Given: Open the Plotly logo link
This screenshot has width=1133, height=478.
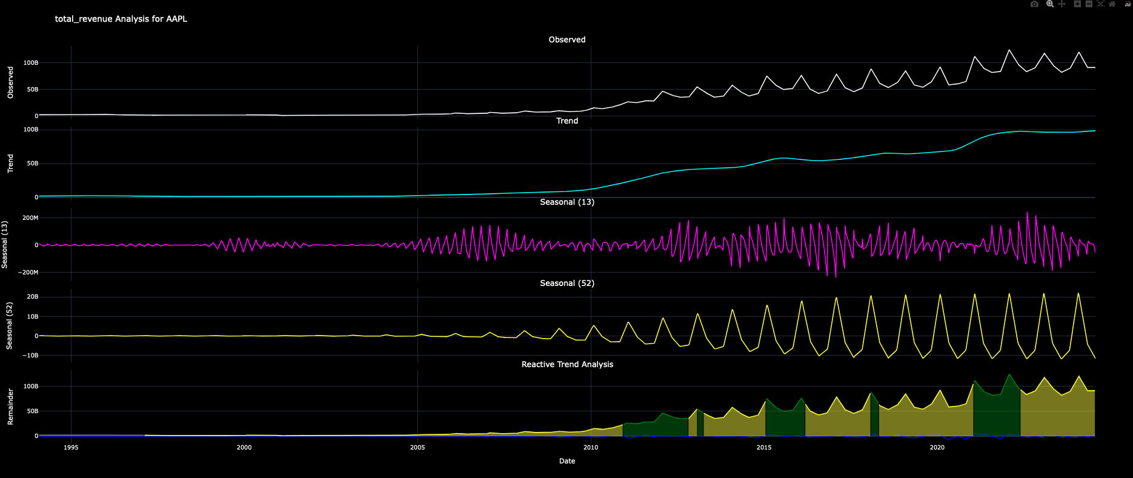Looking at the screenshot, I should click(x=1128, y=4).
